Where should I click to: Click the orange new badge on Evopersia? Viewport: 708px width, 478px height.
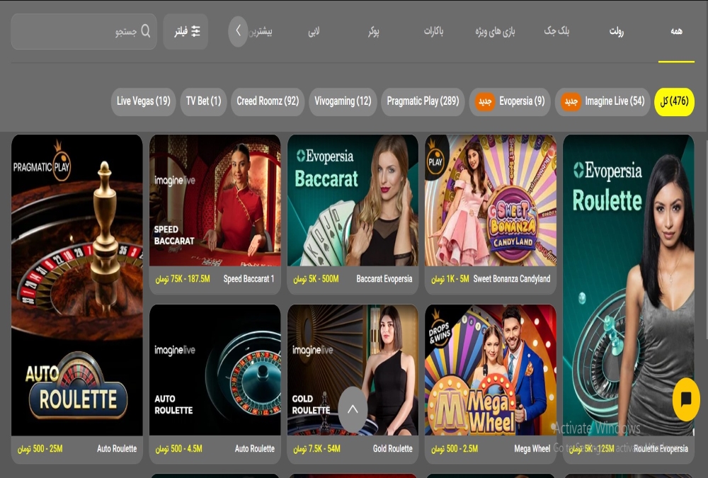485,102
